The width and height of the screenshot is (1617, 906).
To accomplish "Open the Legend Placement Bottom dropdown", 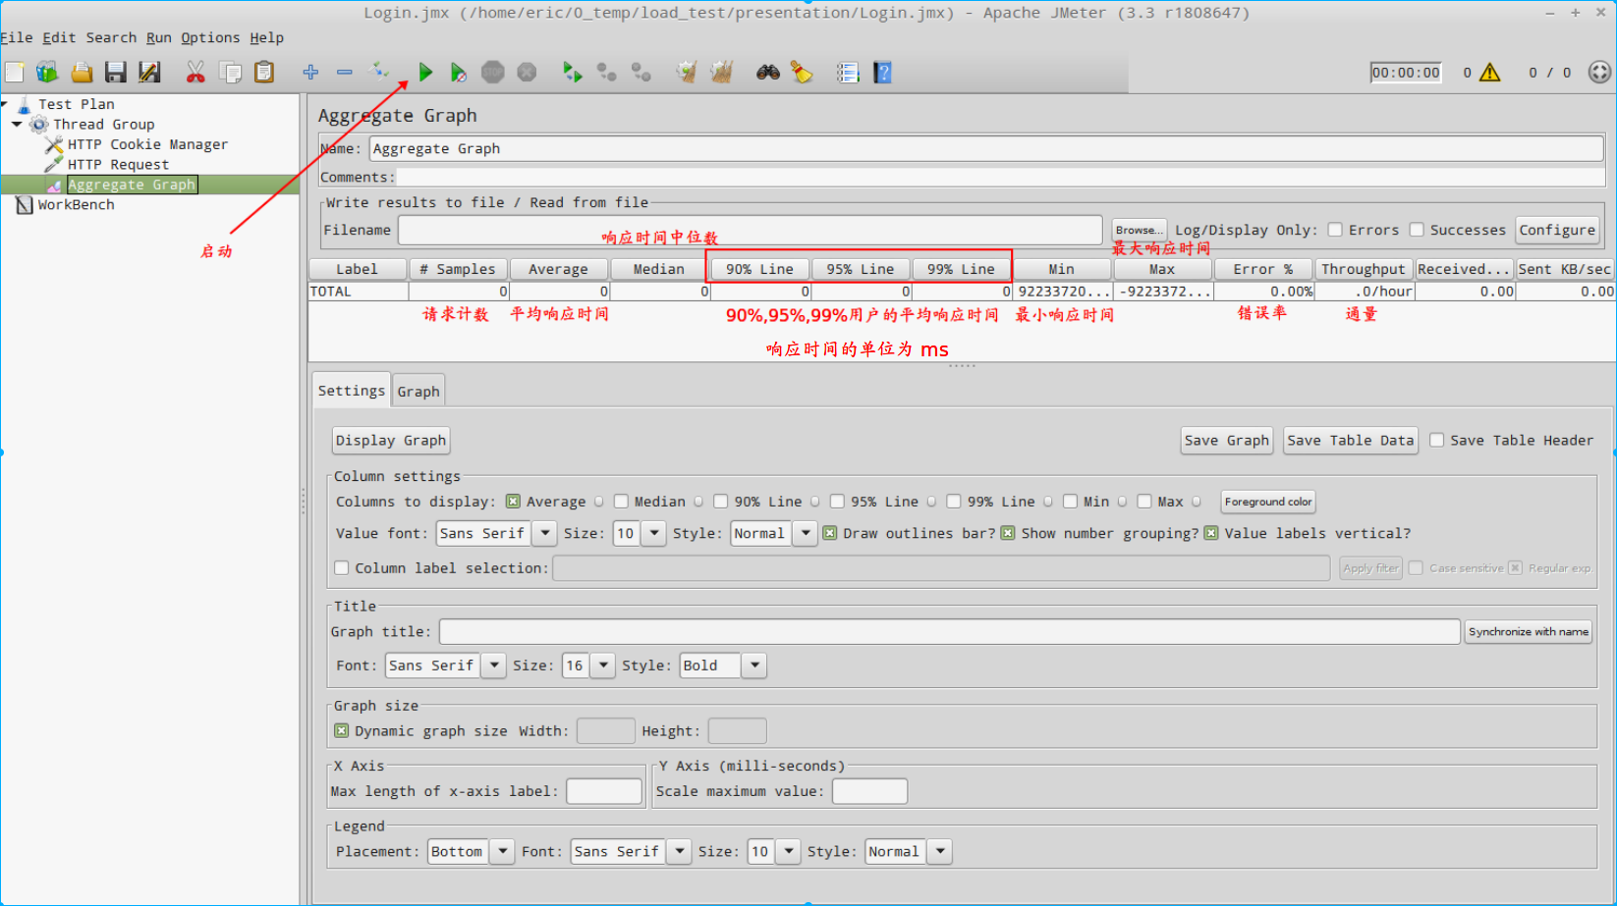I will (x=502, y=851).
